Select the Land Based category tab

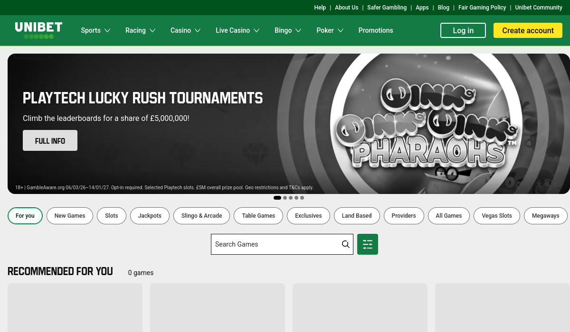coord(357,216)
